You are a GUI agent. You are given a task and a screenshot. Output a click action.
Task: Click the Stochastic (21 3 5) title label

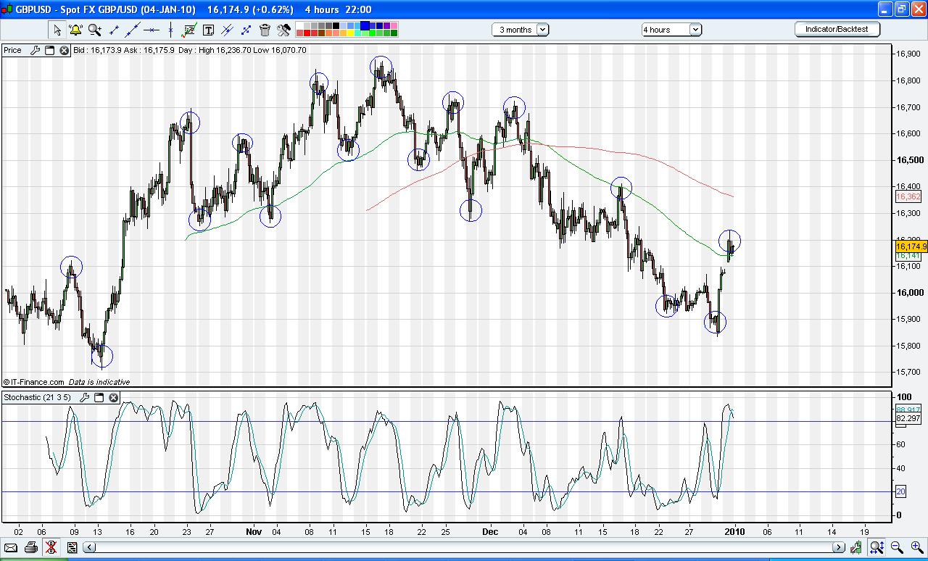pyautogui.click(x=37, y=397)
